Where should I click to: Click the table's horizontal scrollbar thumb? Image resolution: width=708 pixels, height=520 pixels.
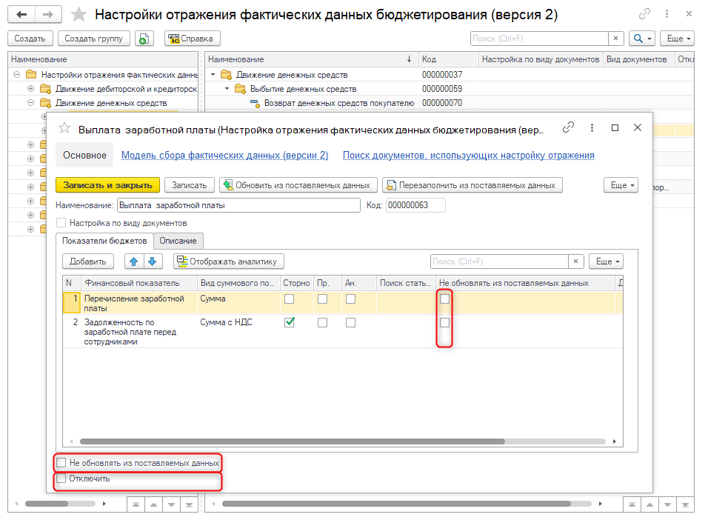[x=292, y=441]
